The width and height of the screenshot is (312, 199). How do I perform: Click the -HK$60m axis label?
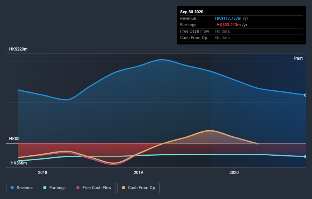pyautogui.click(x=18, y=163)
